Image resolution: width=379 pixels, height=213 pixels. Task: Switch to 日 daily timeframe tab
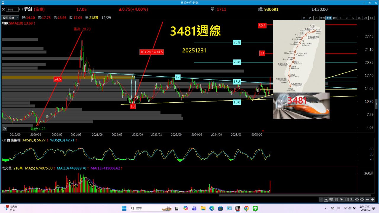coord(304,18)
